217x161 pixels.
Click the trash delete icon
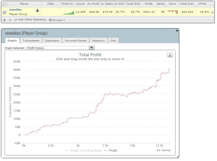tap(4, 20)
